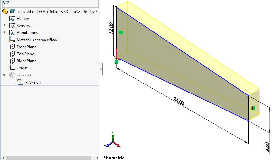Click the vertical relation marker near 12.00 edge

(x=121, y=32)
